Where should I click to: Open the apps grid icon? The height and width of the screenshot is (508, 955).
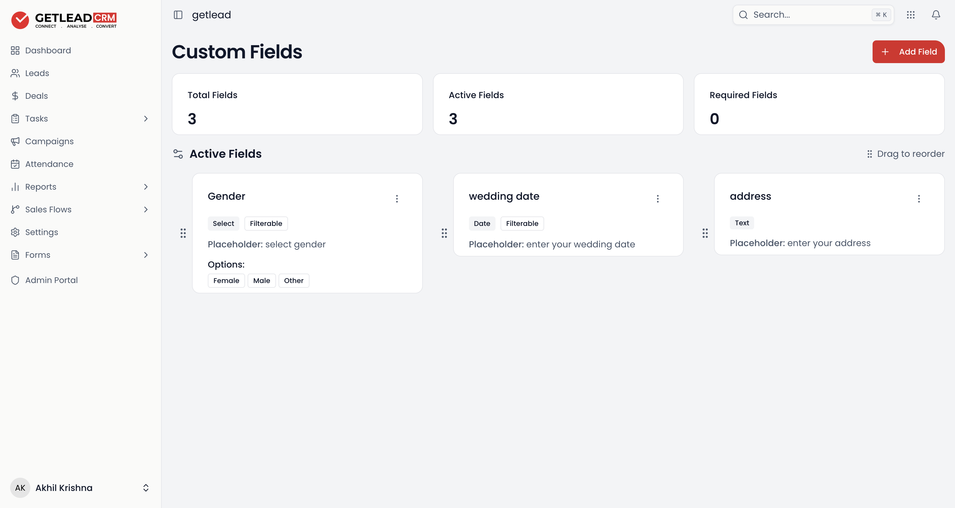pyautogui.click(x=910, y=15)
